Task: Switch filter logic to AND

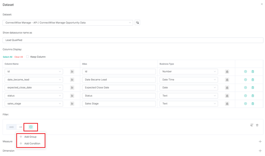Action: [12, 127]
